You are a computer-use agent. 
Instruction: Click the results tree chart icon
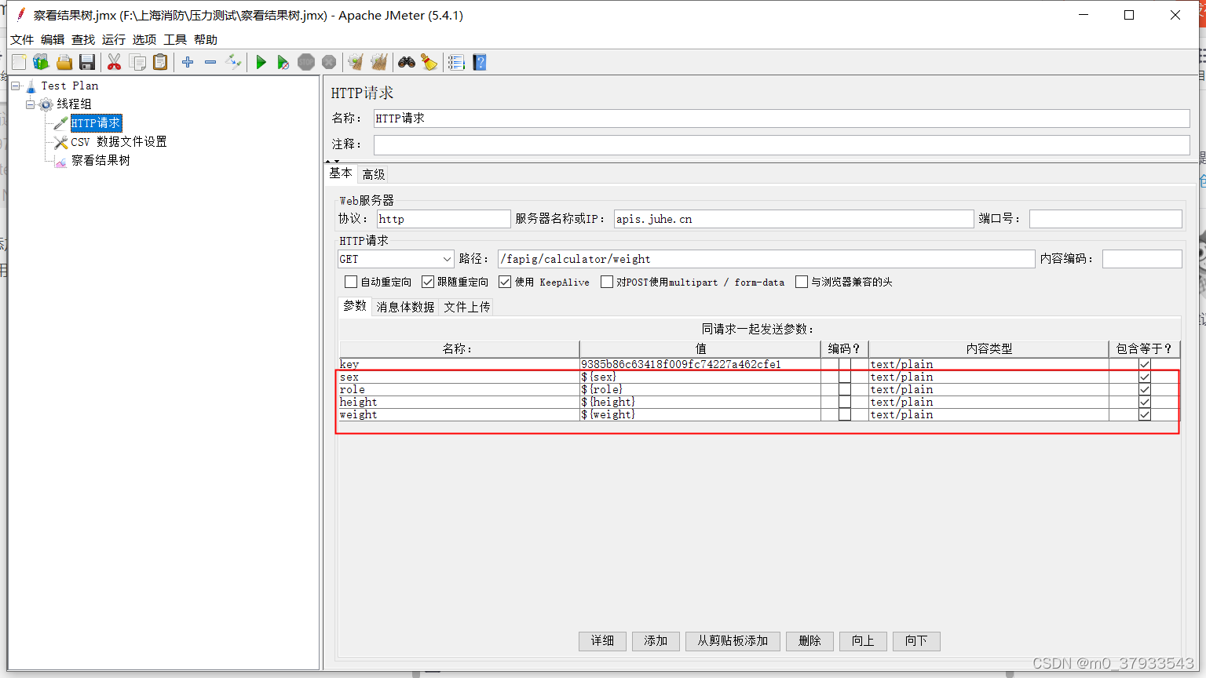coord(60,161)
